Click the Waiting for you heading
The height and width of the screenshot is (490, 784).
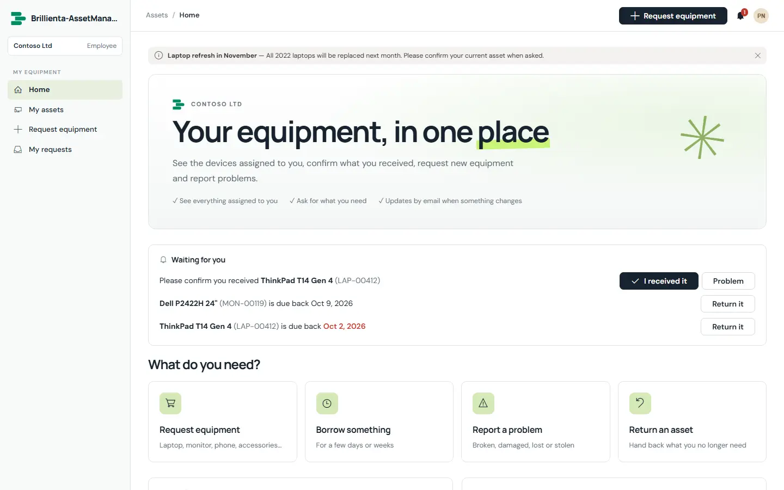click(198, 260)
